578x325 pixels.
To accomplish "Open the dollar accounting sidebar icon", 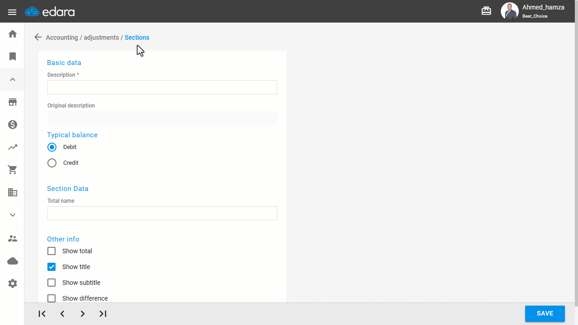I will point(13,125).
